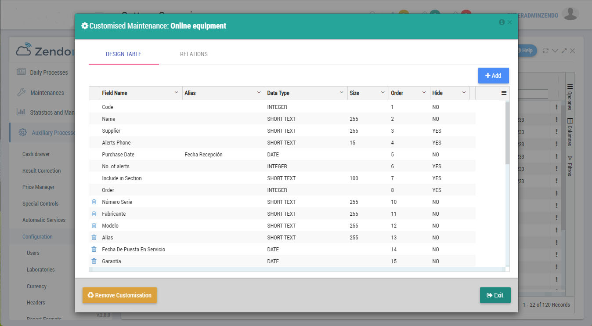592x326 pixels.
Task: Click the Garantía field name cell
Action: coord(111,261)
